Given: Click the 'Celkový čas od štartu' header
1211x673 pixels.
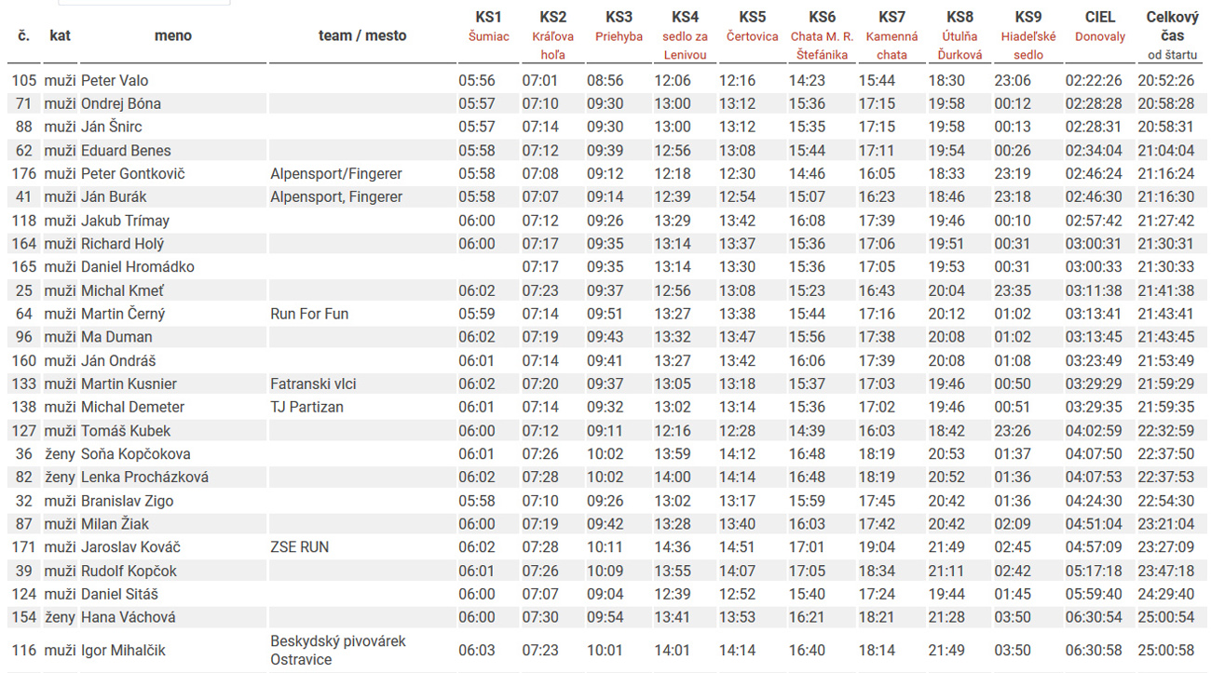Looking at the screenshot, I should [x=1173, y=35].
